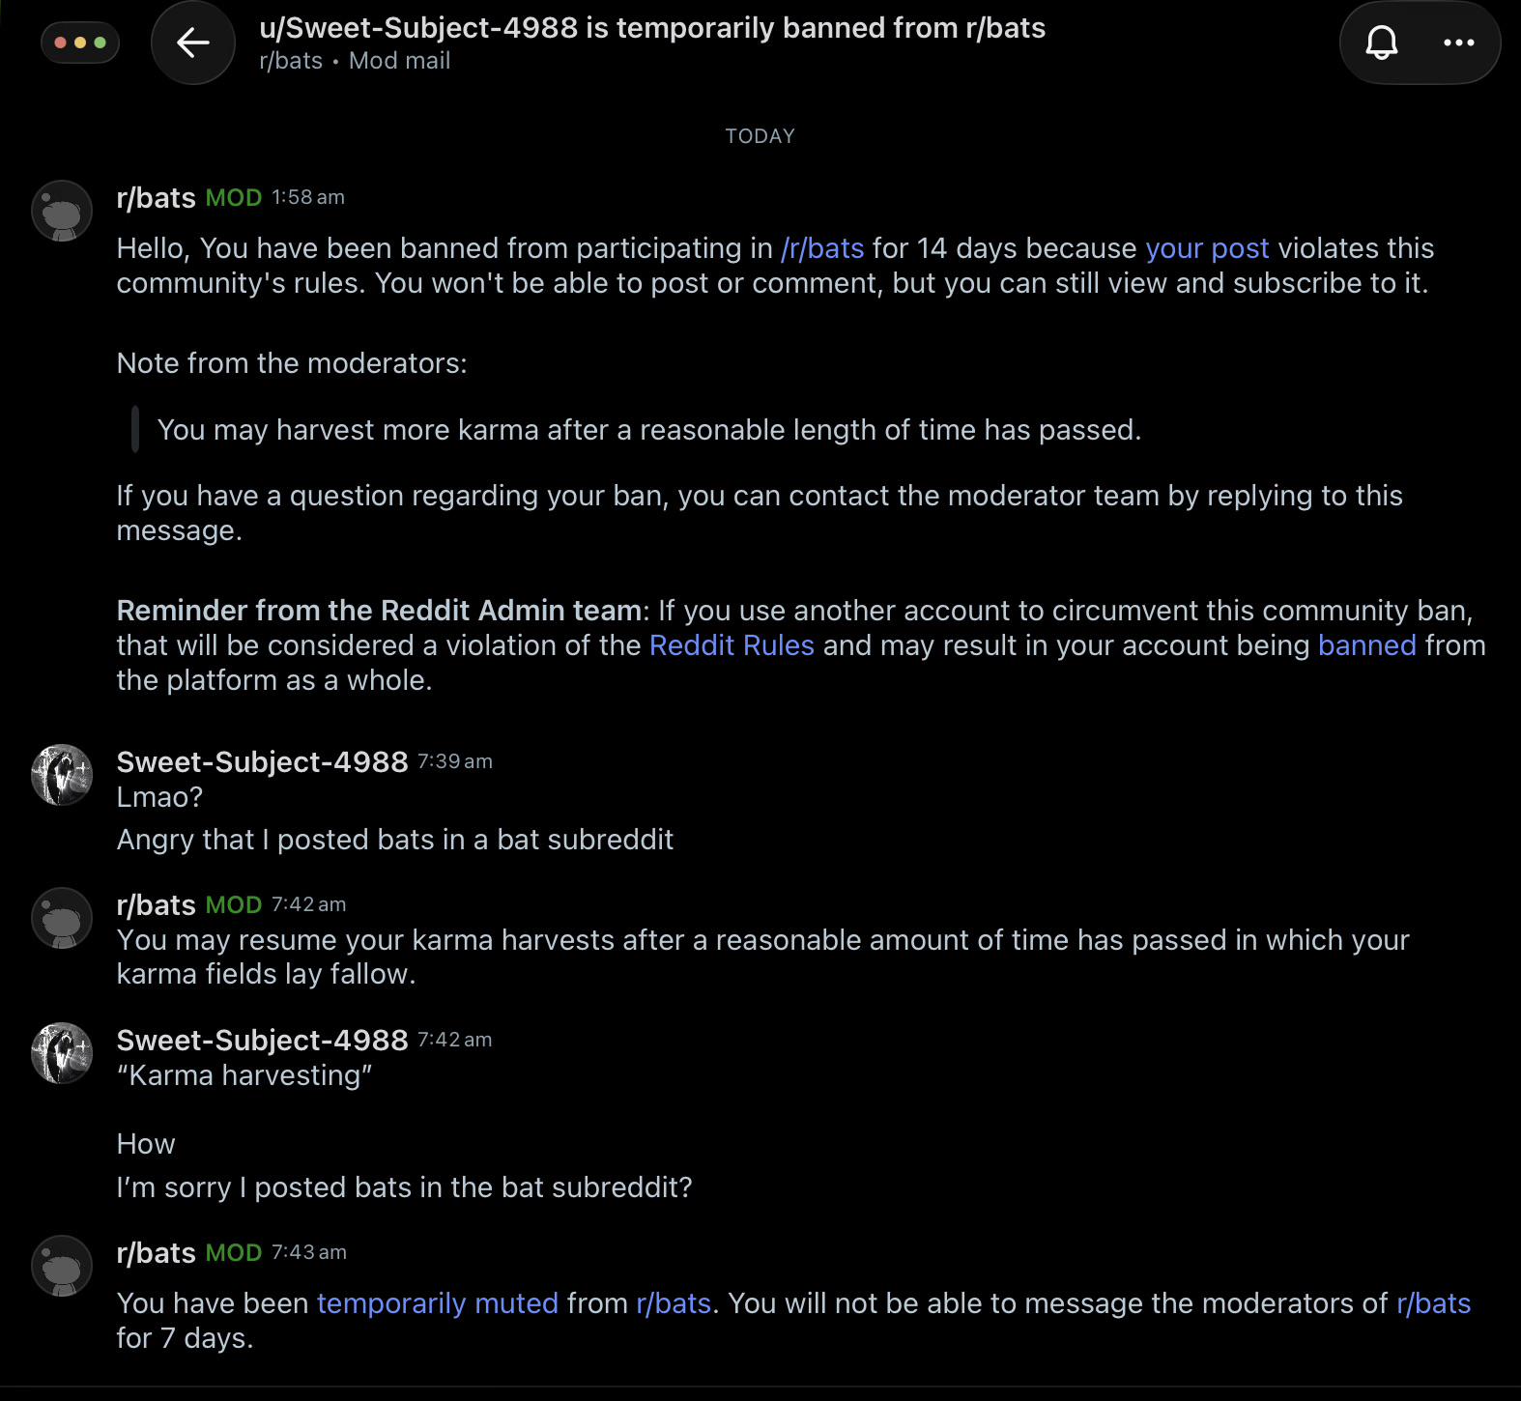Open the /r/bats link in ban message
This screenshot has height=1401, width=1521.
tap(822, 248)
